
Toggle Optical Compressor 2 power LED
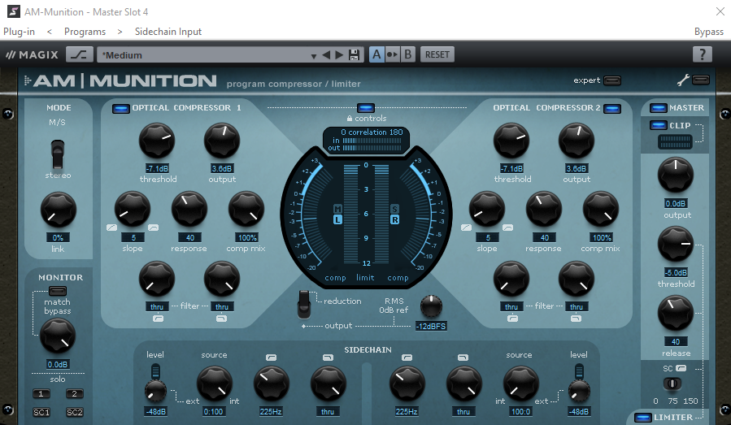[612, 109]
